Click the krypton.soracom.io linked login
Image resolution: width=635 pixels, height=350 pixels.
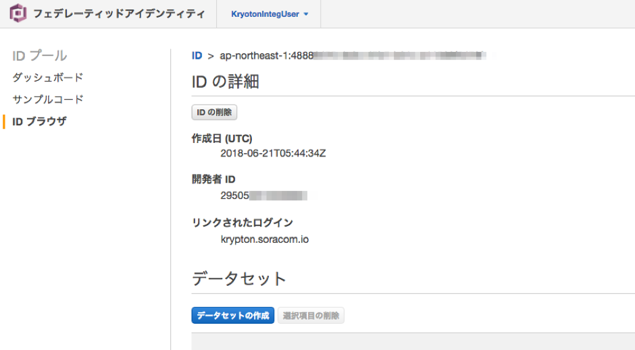point(265,239)
